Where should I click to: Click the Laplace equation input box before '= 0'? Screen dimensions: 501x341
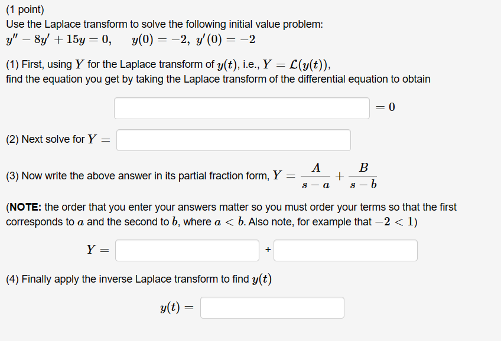coord(242,109)
